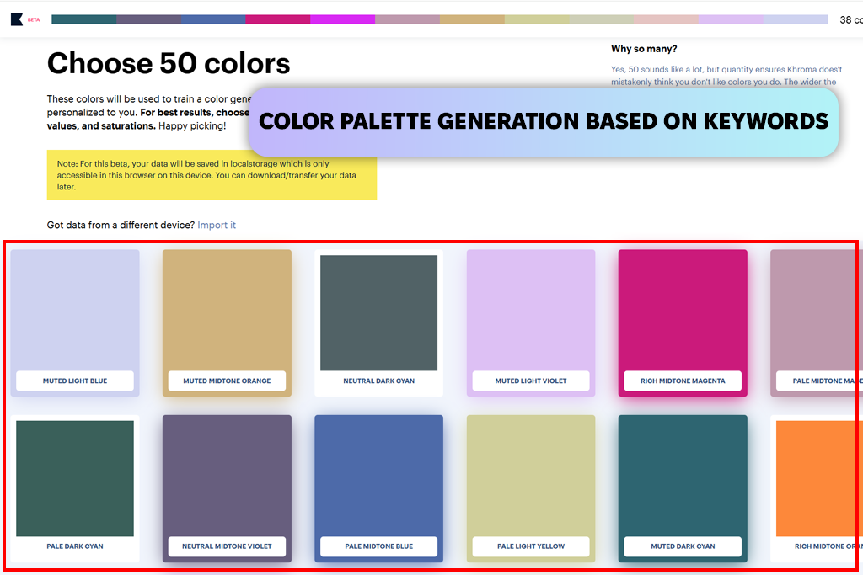
Task: Click the dark teal segment of the progress bar
Action: click(83, 19)
